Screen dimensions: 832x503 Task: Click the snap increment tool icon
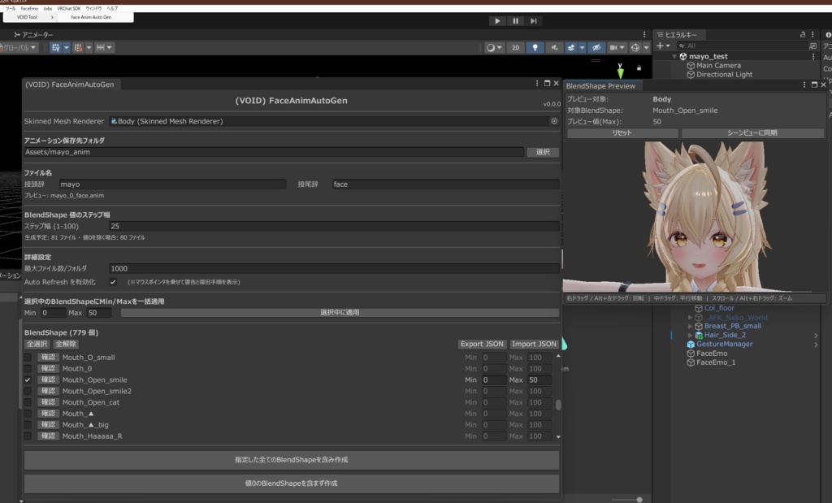[78, 47]
